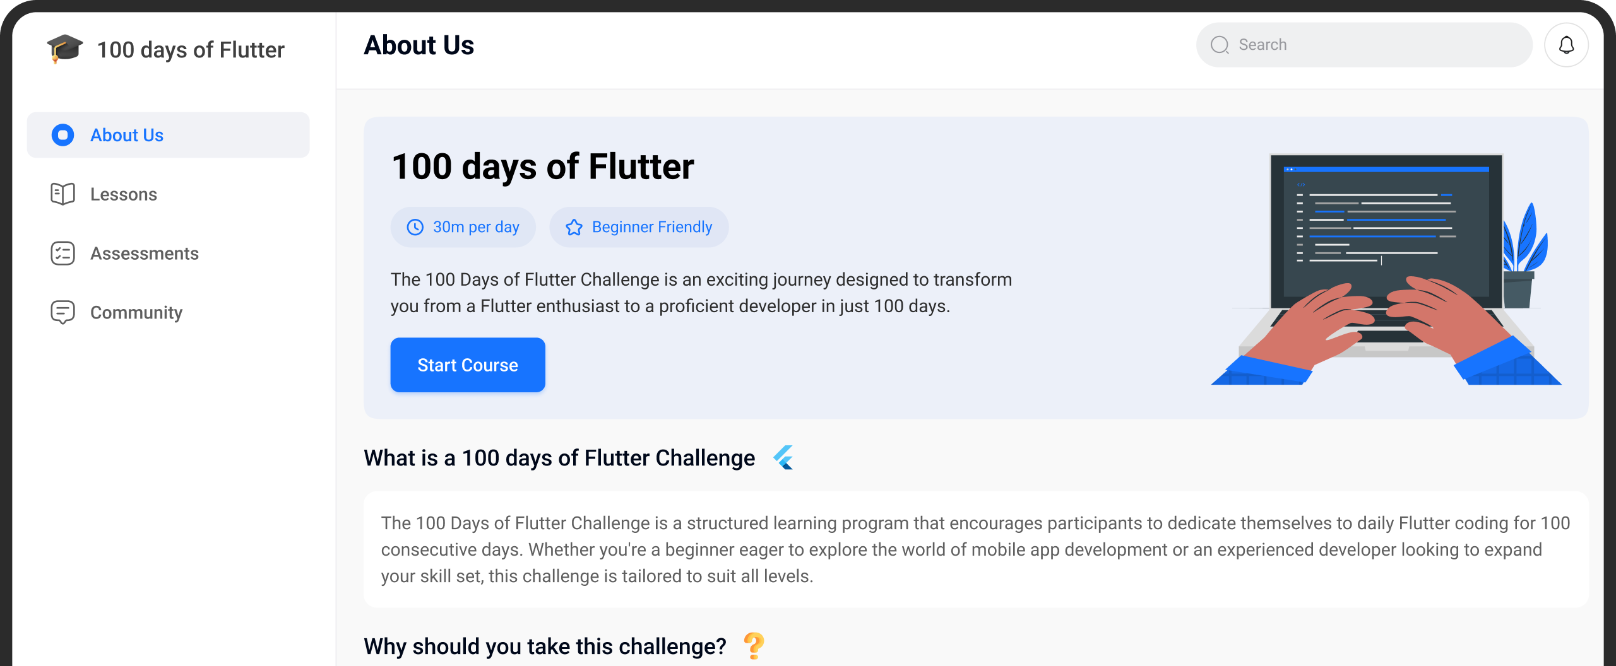
Task: Click the Lessons book icon
Action: click(62, 194)
